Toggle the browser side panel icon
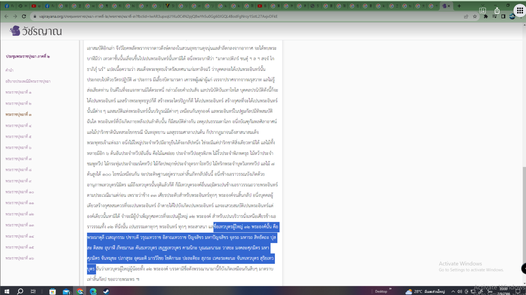This screenshot has width=526, height=295. pos(503,16)
